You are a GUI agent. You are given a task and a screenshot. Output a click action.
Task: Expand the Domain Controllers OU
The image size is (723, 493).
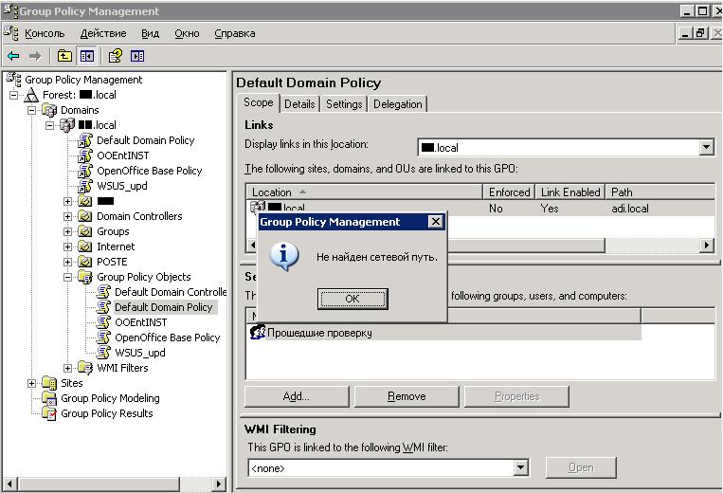pyautogui.click(x=68, y=216)
